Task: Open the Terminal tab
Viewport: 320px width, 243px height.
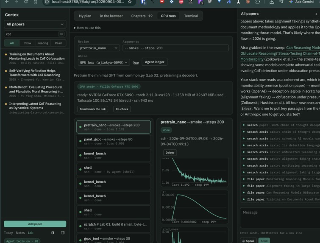Action: 191,16
